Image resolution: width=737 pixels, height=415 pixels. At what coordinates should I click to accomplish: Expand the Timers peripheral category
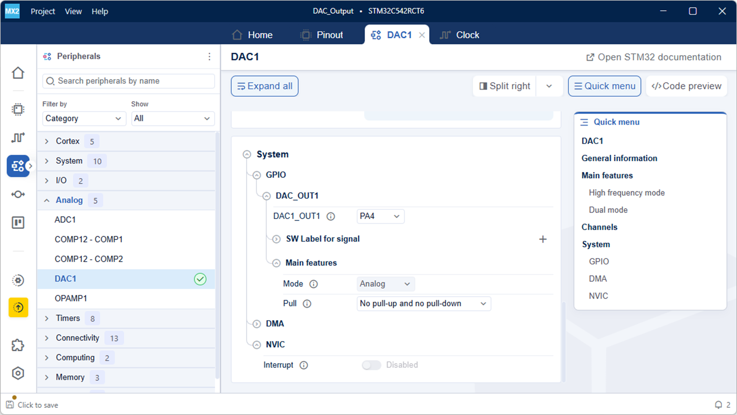tap(47, 318)
